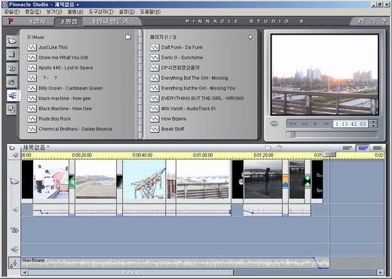
Task: Select lowercase black machine - how gee
Action: [x=65, y=99]
